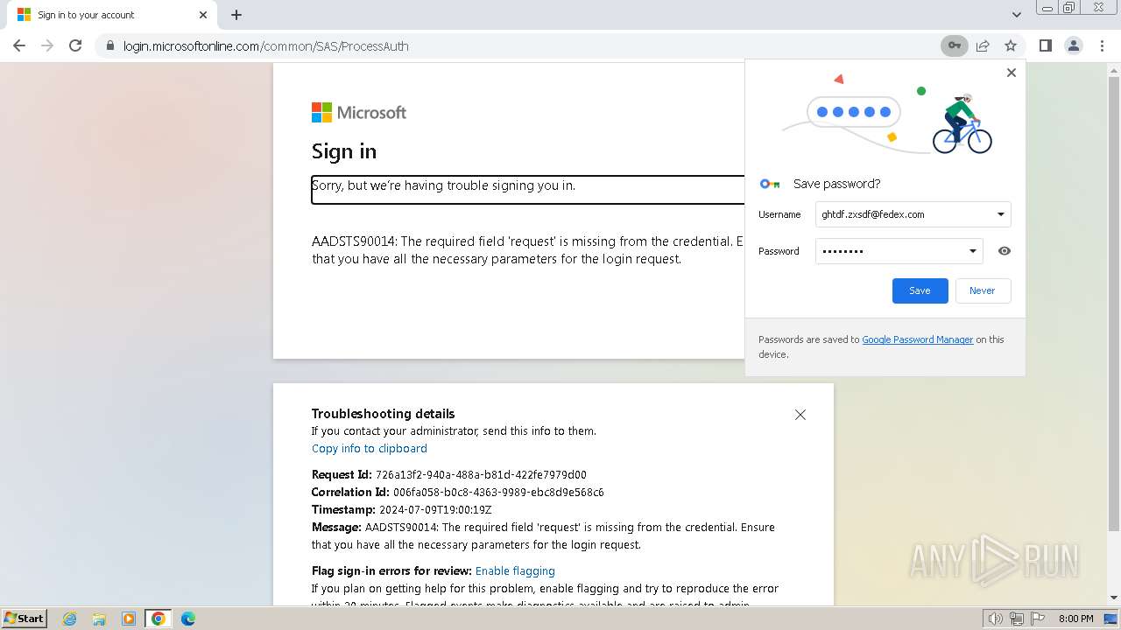The image size is (1121, 630).
Task: Open network status in system tray
Action: 1017,619
